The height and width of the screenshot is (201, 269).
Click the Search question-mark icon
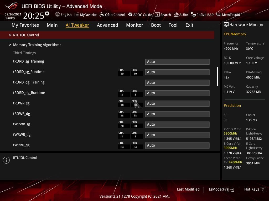(x=157, y=15)
